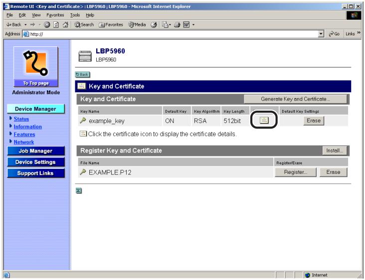Click Generate Key and Certificate button

tap(295, 99)
